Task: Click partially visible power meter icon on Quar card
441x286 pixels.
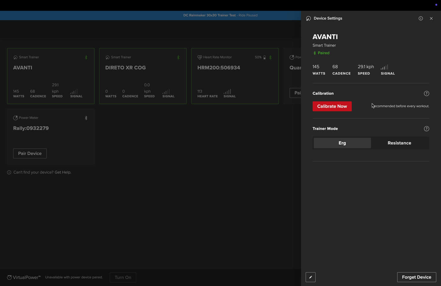Action: [x=292, y=57]
